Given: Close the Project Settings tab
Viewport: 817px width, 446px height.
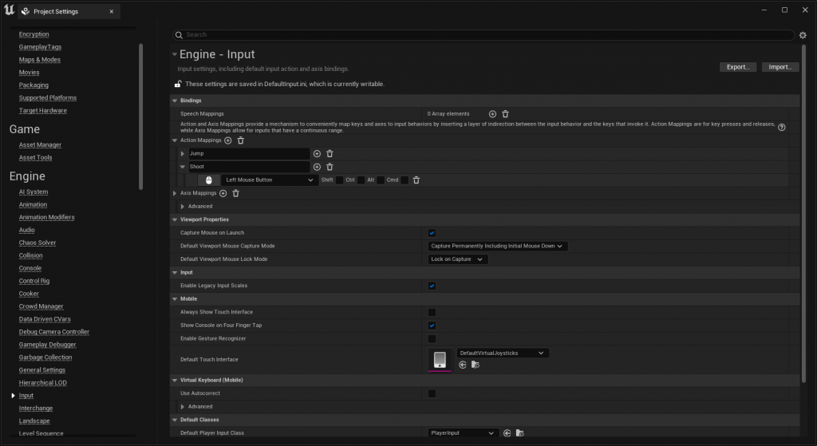Looking at the screenshot, I should pos(112,11).
